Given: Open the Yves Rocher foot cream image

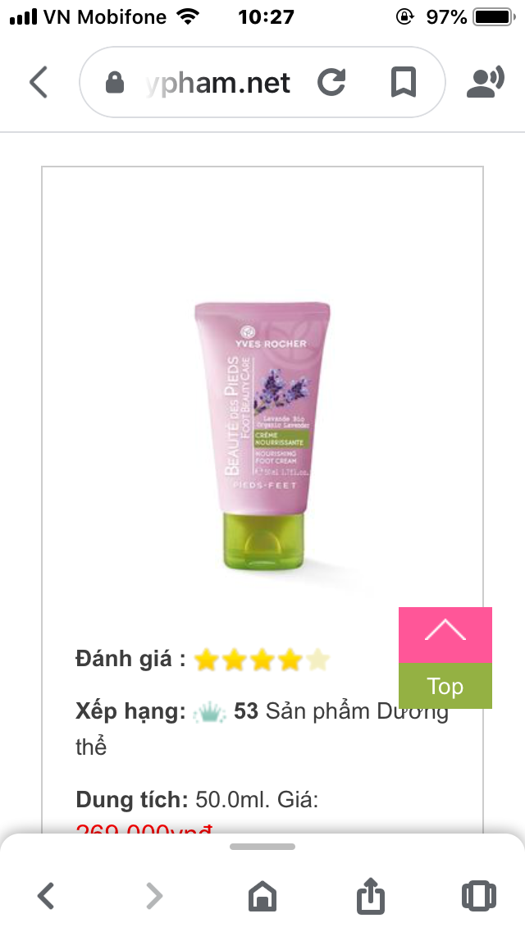Looking at the screenshot, I should 262,436.
